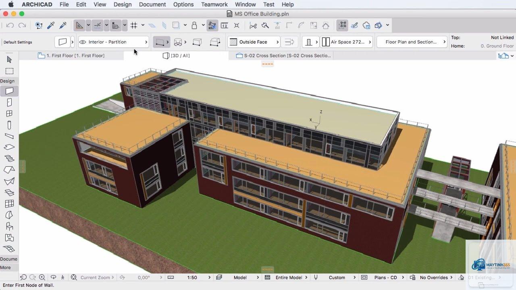
Task: Click the measure ruler icon
Action: (x=225, y=25)
